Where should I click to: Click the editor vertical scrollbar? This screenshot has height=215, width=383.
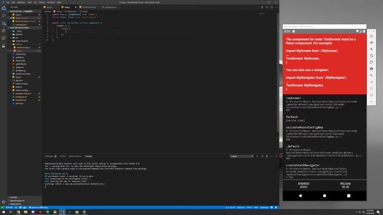(x=278, y=73)
